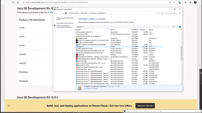Open the browser favorites list
This screenshot has height=113, width=202.
[x=185, y=2]
